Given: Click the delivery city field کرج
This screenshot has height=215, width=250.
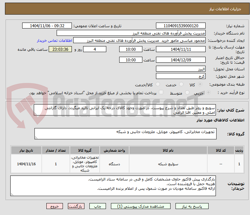Looking at the screenshot, I should 181,76.
